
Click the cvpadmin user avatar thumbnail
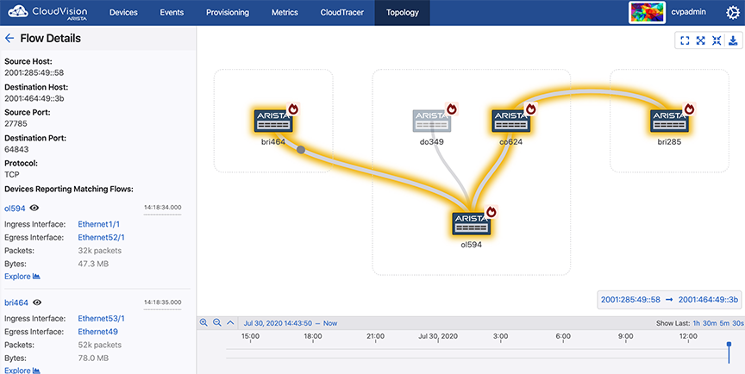click(646, 12)
